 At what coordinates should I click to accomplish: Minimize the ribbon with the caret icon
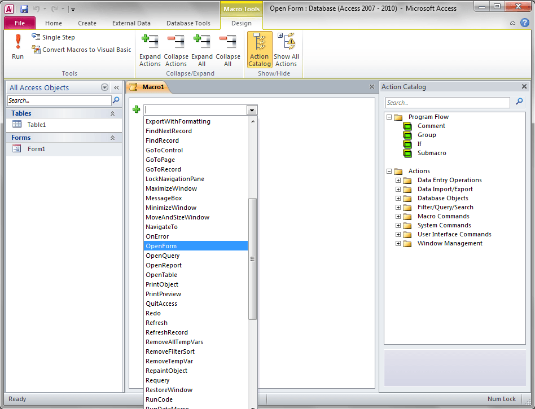512,23
